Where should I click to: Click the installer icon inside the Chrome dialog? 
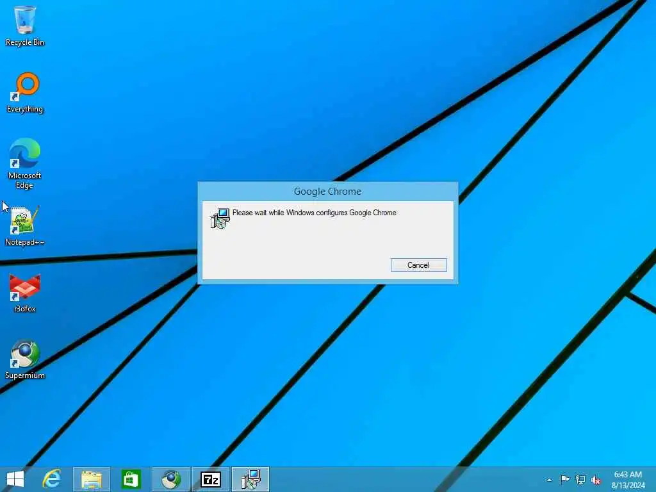tap(220, 218)
